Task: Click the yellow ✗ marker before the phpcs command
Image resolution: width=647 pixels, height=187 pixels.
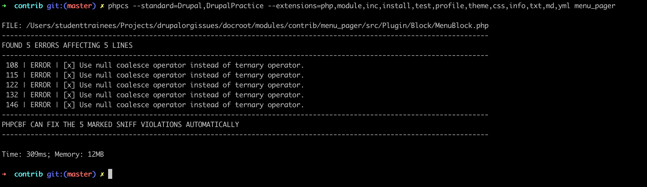Action: coord(102,6)
